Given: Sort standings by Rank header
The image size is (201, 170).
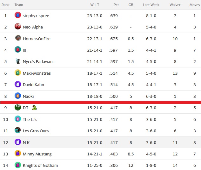Looking at the screenshot, I should point(5,5).
